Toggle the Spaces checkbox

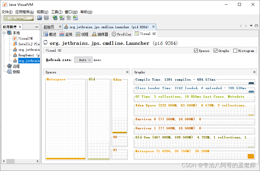[196, 51]
